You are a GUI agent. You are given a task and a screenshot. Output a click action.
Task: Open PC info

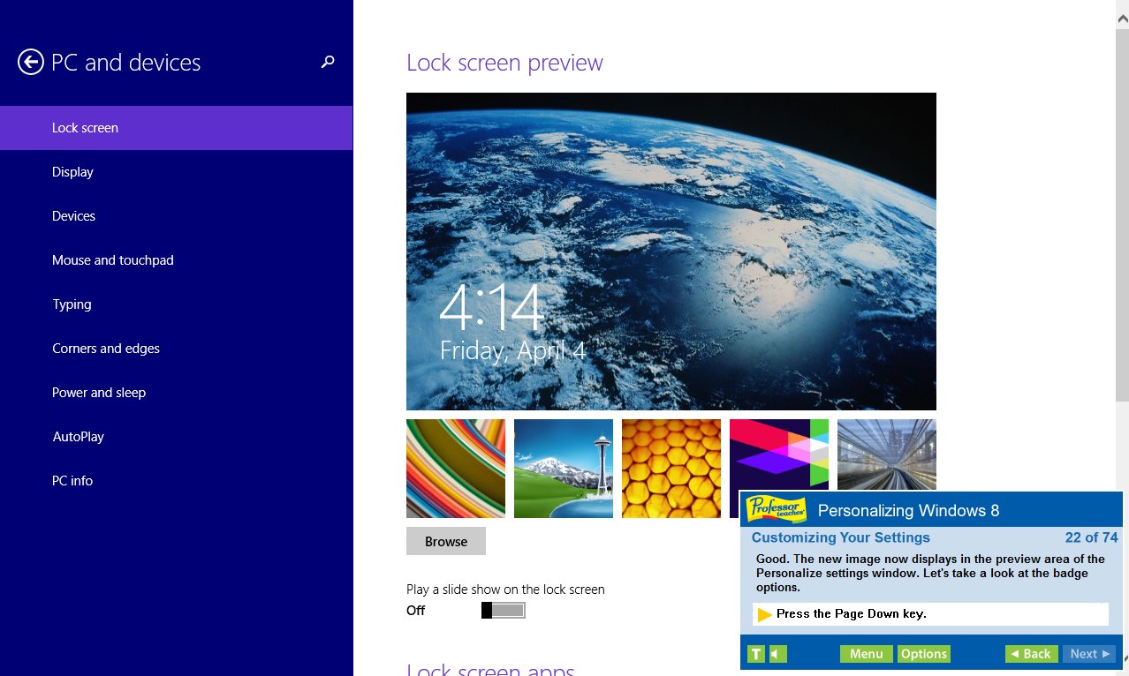coord(72,480)
